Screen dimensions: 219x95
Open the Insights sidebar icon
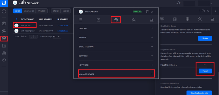pyautogui.click(x=4, y=60)
